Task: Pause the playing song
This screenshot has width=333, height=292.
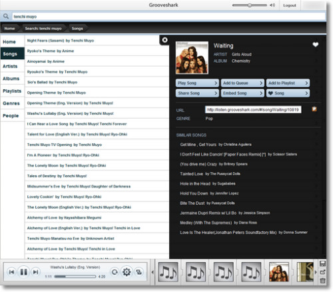Action: [23, 272]
